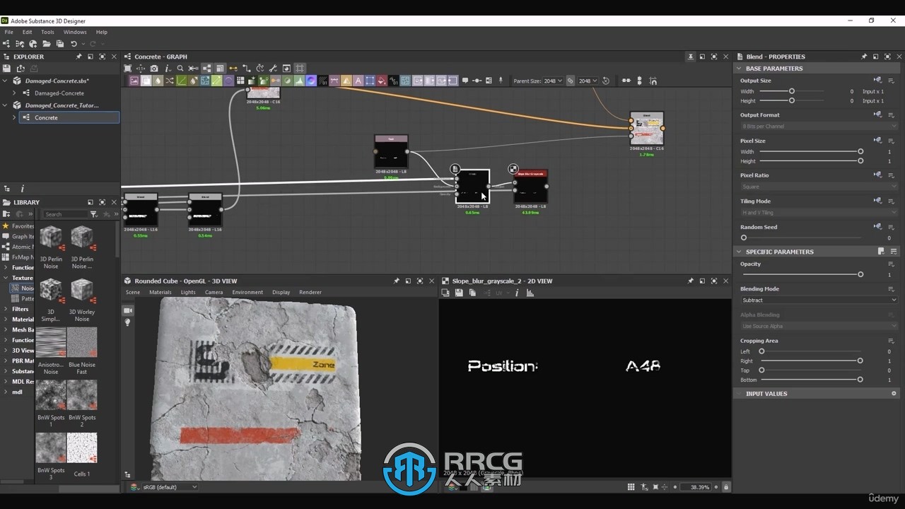
Task: Collapse the Damaged_Concrete_Tutor... package
Action: 6,105
